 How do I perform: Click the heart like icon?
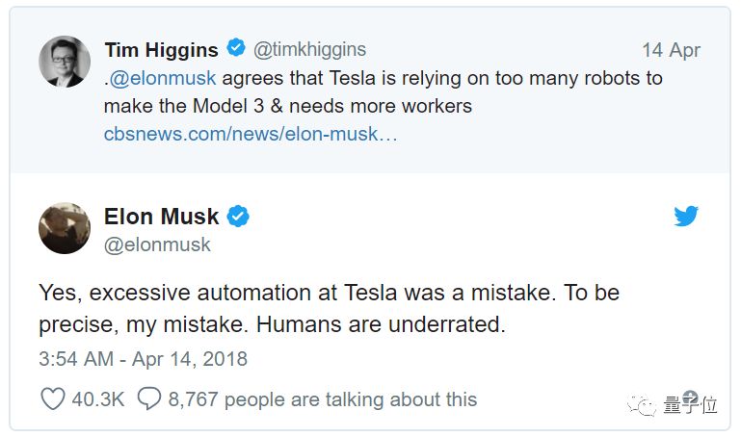53,398
